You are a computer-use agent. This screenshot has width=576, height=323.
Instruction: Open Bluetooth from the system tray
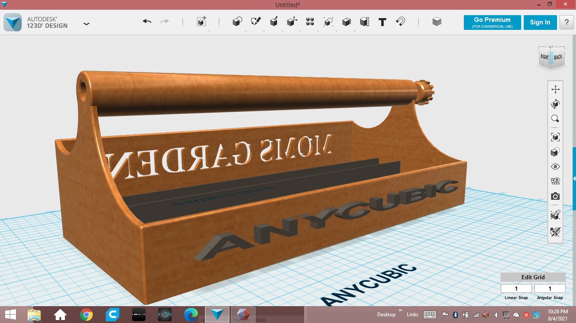(455, 315)
